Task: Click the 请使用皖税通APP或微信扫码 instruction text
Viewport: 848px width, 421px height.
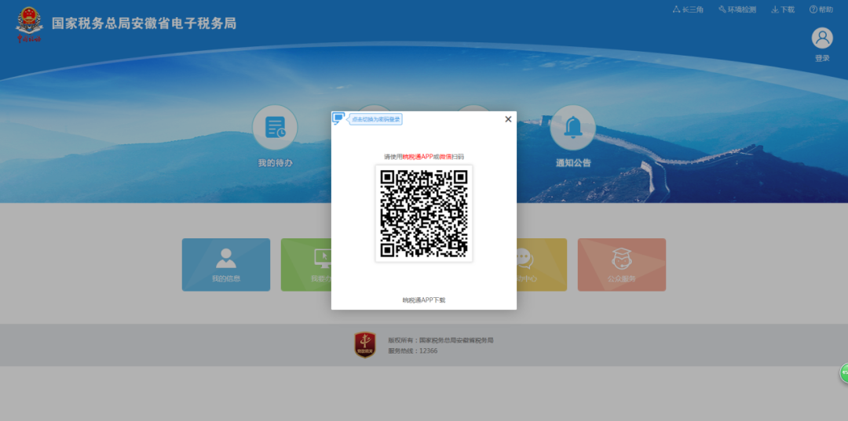Action: (x=424, y=157)
